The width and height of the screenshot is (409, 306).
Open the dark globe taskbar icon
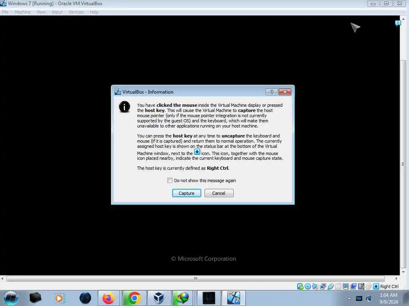click(x=85, y=298)
